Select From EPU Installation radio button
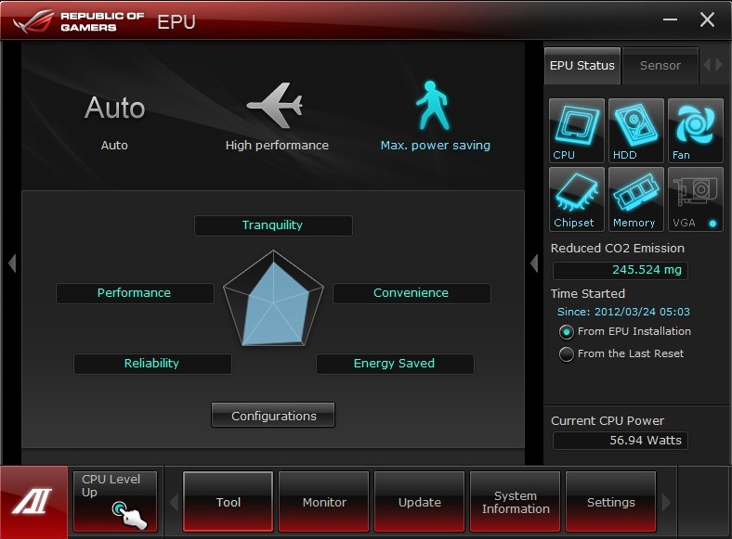 (567, 332)
